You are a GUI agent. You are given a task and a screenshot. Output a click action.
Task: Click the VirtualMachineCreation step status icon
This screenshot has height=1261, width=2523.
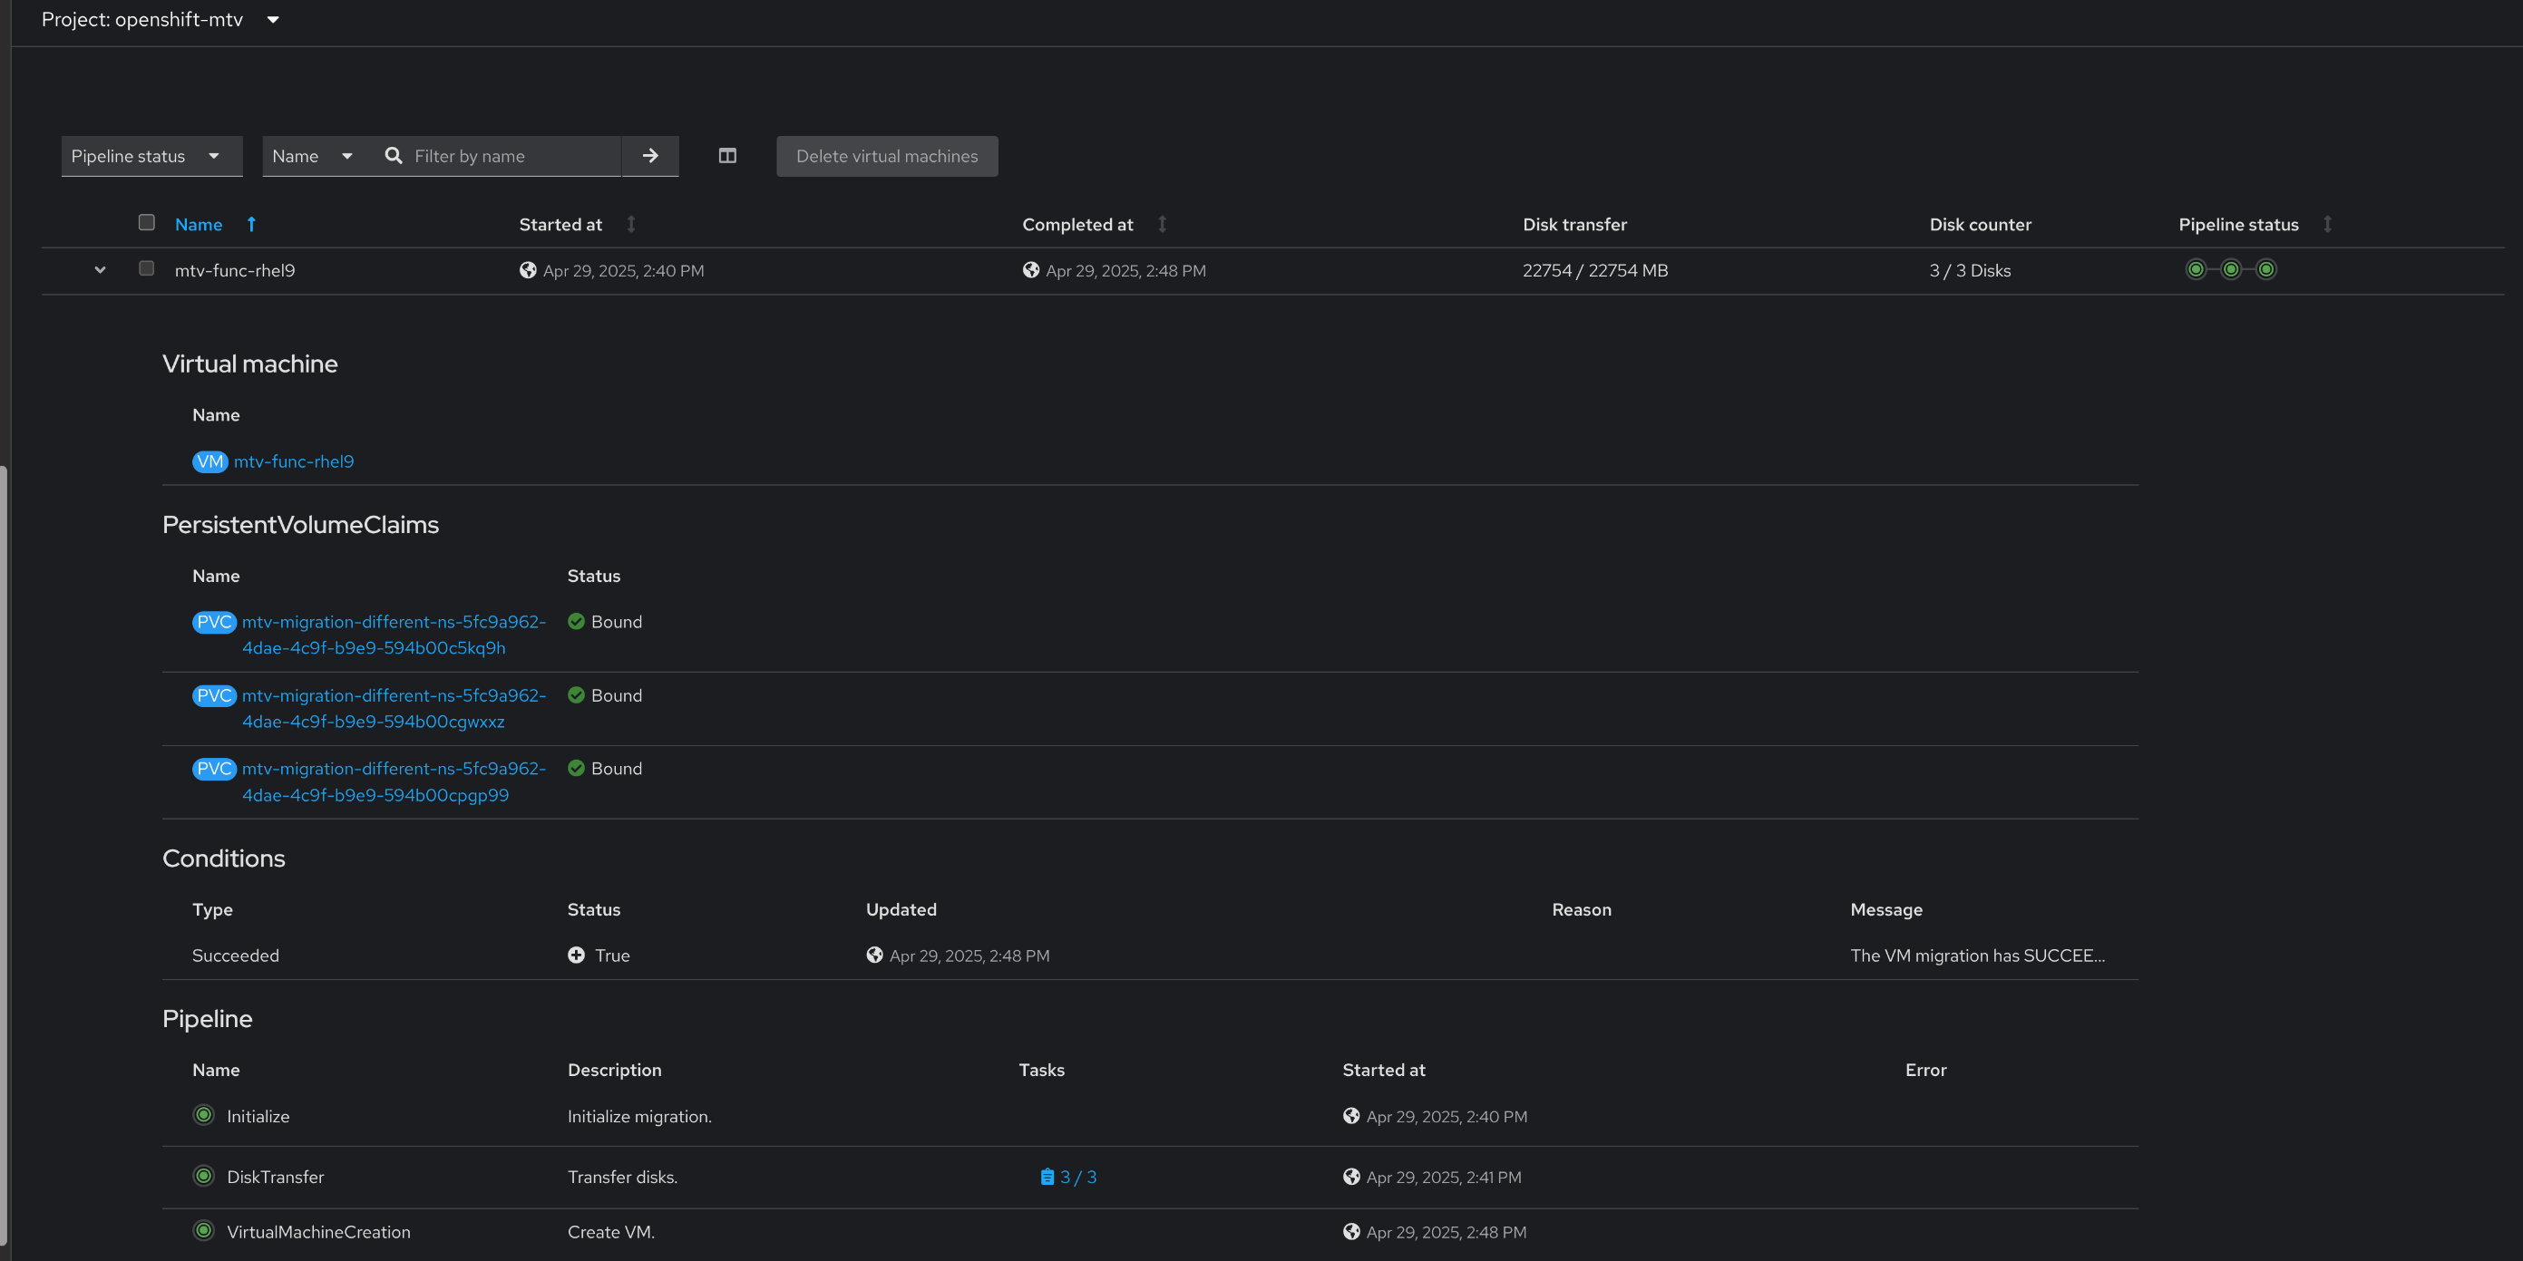point(204,1231)
